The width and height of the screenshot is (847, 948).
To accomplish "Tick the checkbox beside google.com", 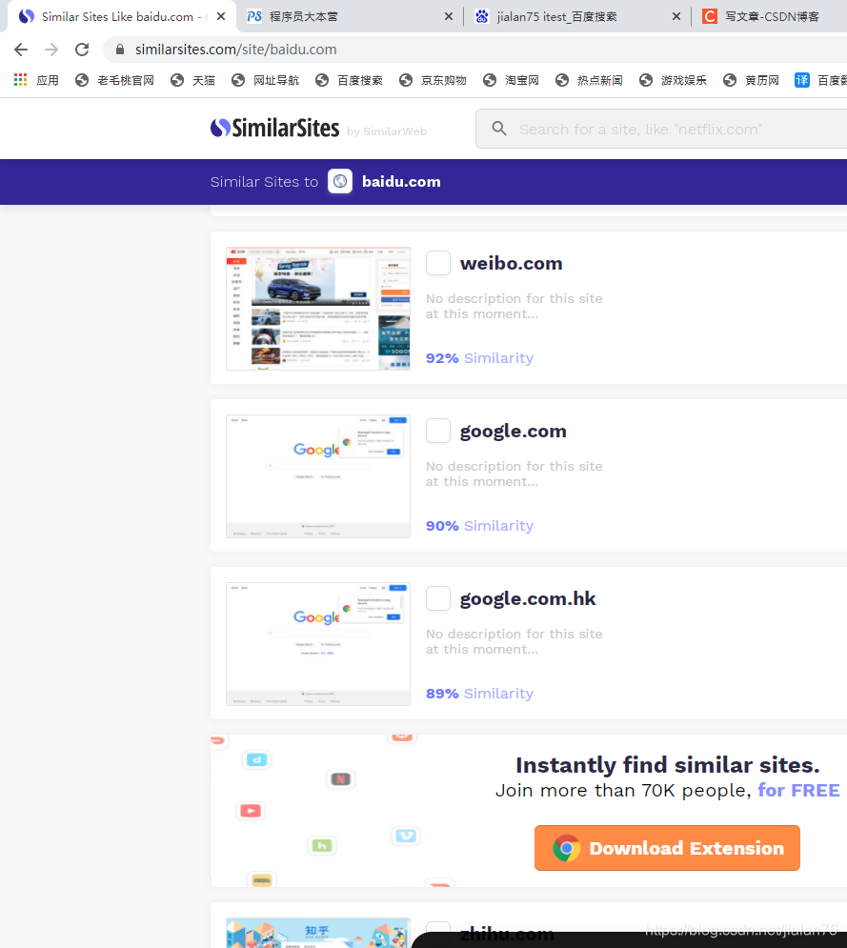I will point(438,431).
